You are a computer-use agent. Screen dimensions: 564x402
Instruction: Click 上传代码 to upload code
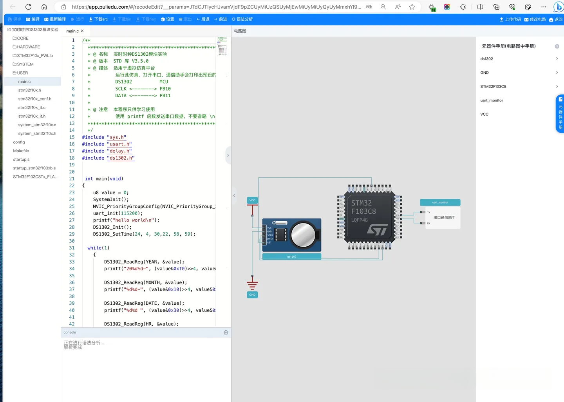tap(510, 19)
